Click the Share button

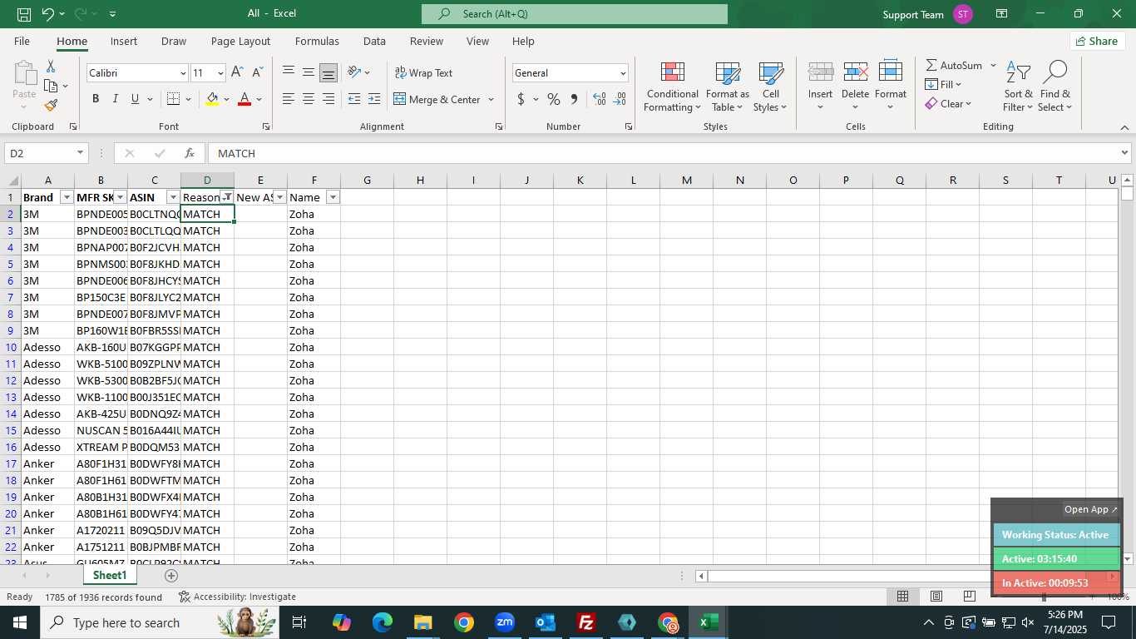pyautogui.click(x=1097, y=41)
